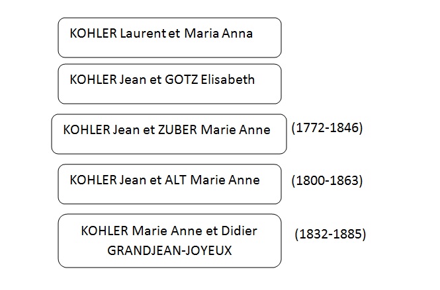Click the name Laurent in first box

point(143,33)
